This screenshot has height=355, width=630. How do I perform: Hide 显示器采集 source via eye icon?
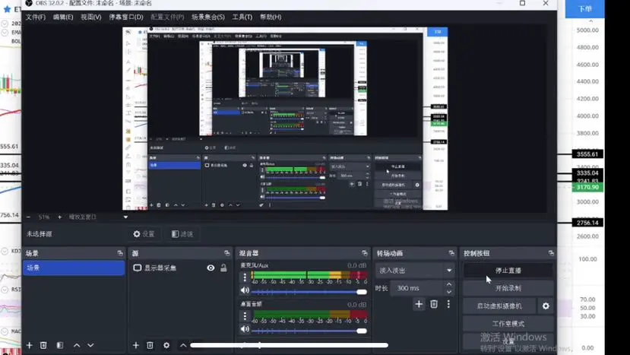pos(211,268)
